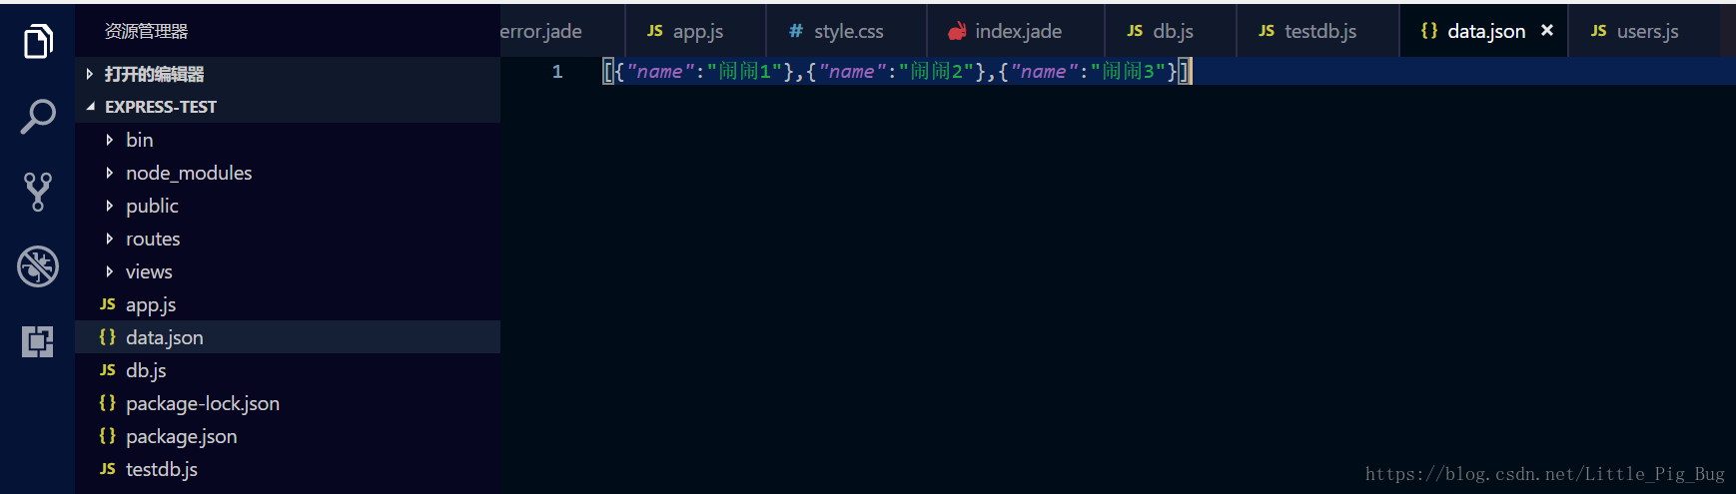This screenshot has height=494, width=1736.
Task: Click the JS icon on users.js tab
Action: (x=1599, y=31)
